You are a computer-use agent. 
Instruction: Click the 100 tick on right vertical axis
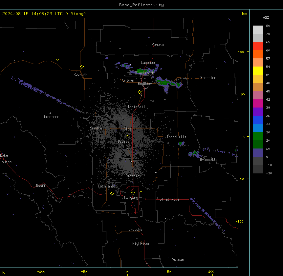241,52
